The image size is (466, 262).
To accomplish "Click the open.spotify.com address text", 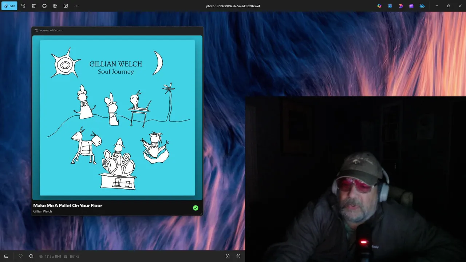I will pos(51,30).
